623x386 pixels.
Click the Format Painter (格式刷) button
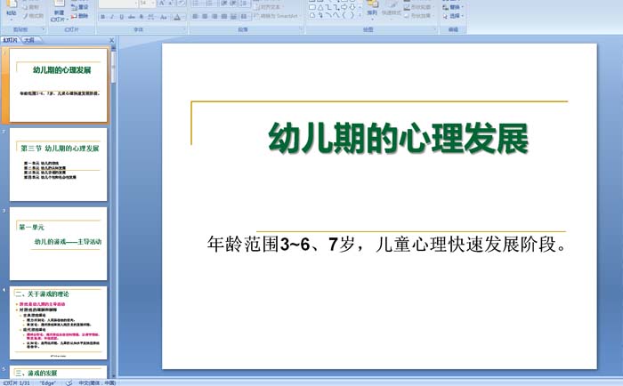tap(34, 16)
